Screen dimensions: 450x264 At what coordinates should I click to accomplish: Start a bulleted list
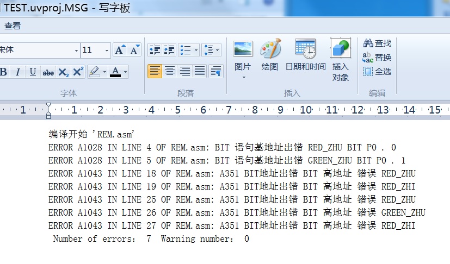point(186,50)
